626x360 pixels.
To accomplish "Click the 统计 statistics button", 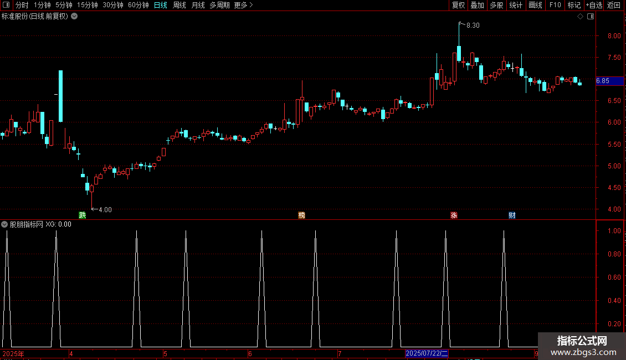I will coord(515,5).
